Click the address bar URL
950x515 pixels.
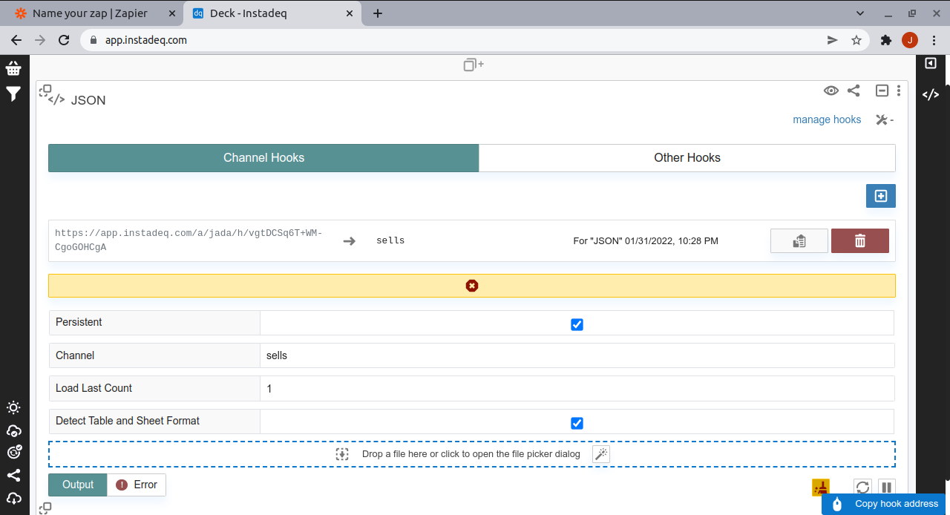(x=146, y=40)
